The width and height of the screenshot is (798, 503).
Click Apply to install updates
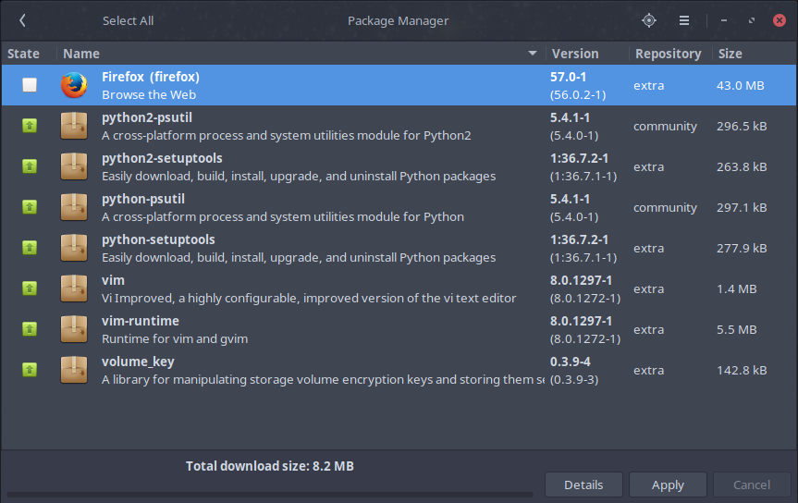(668, 485)
